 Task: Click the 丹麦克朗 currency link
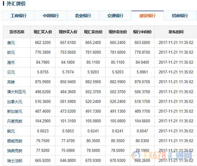(x=15, y=121)
